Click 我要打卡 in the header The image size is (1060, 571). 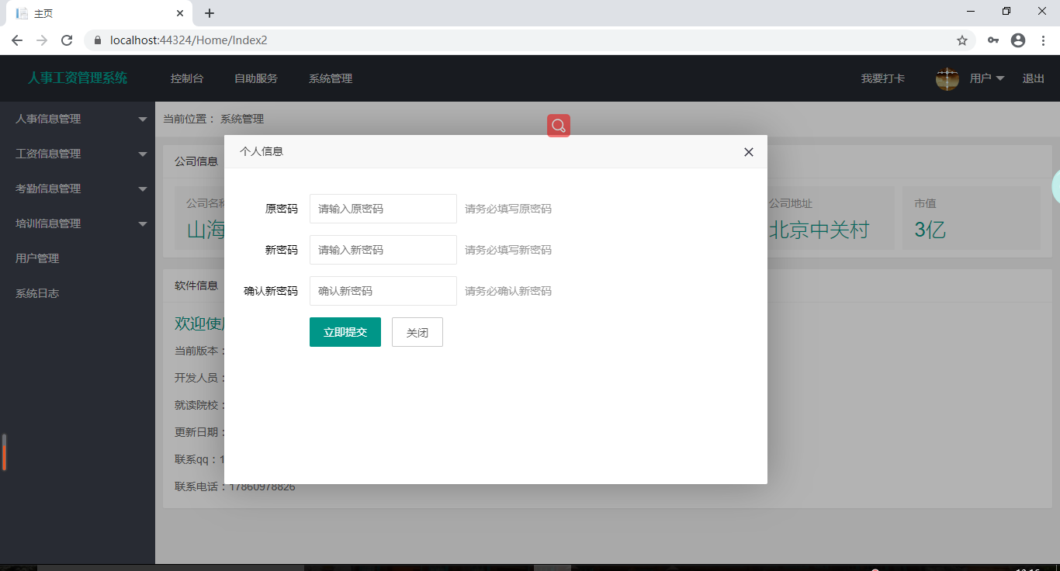coord(883,78)
